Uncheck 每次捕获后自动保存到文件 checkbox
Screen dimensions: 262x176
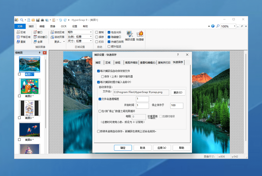[99, 71]
